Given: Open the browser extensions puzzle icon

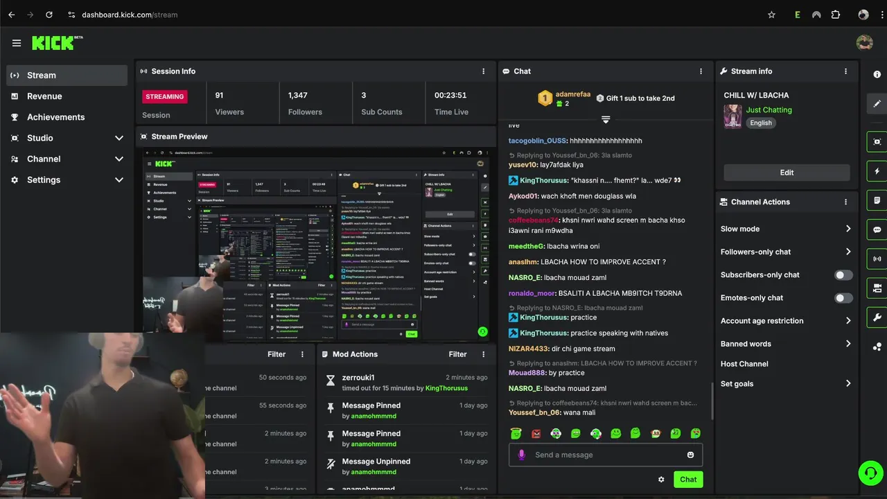Looking at the screenshot, I should (x=836, y=15).
